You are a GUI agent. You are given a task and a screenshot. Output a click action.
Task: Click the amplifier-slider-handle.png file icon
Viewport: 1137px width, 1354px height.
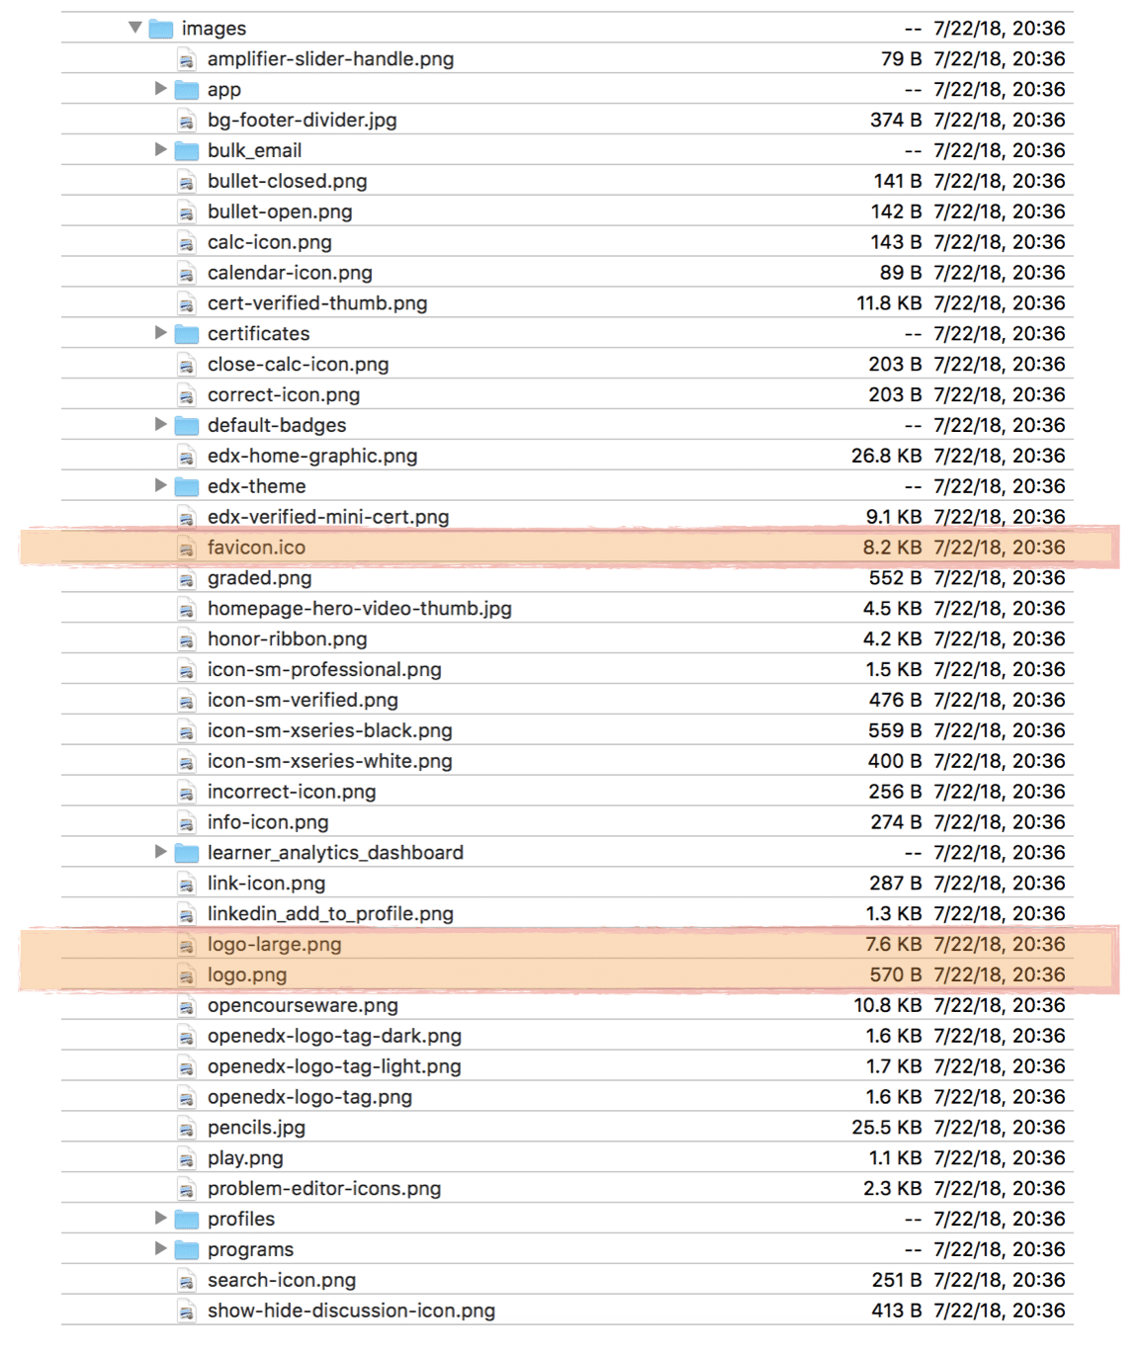click(187, 59)
